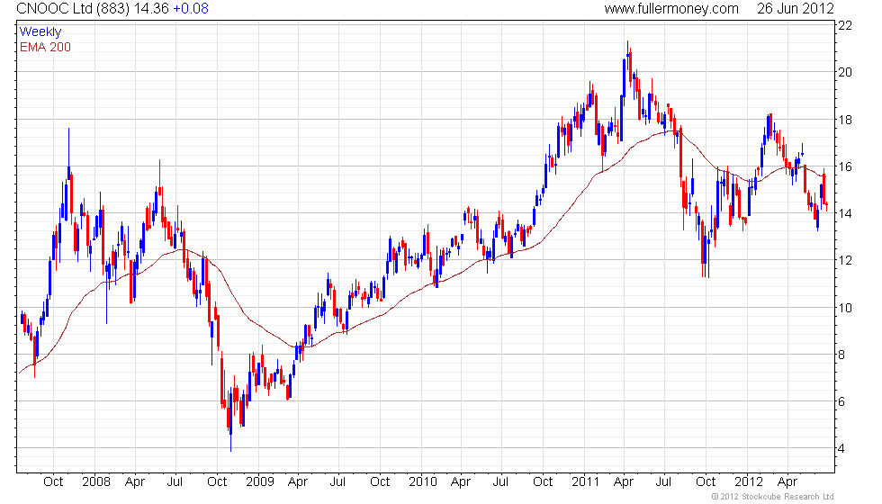The height and width of the screenshot is (504, 882).
Task: Click the 6 price axis label
Action: (x=841, y=401)
